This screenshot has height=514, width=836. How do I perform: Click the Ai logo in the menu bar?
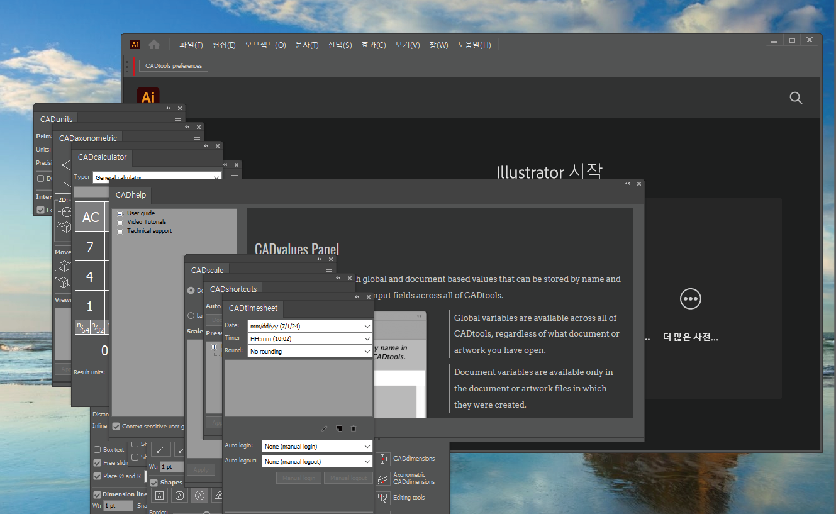point(135,45)
